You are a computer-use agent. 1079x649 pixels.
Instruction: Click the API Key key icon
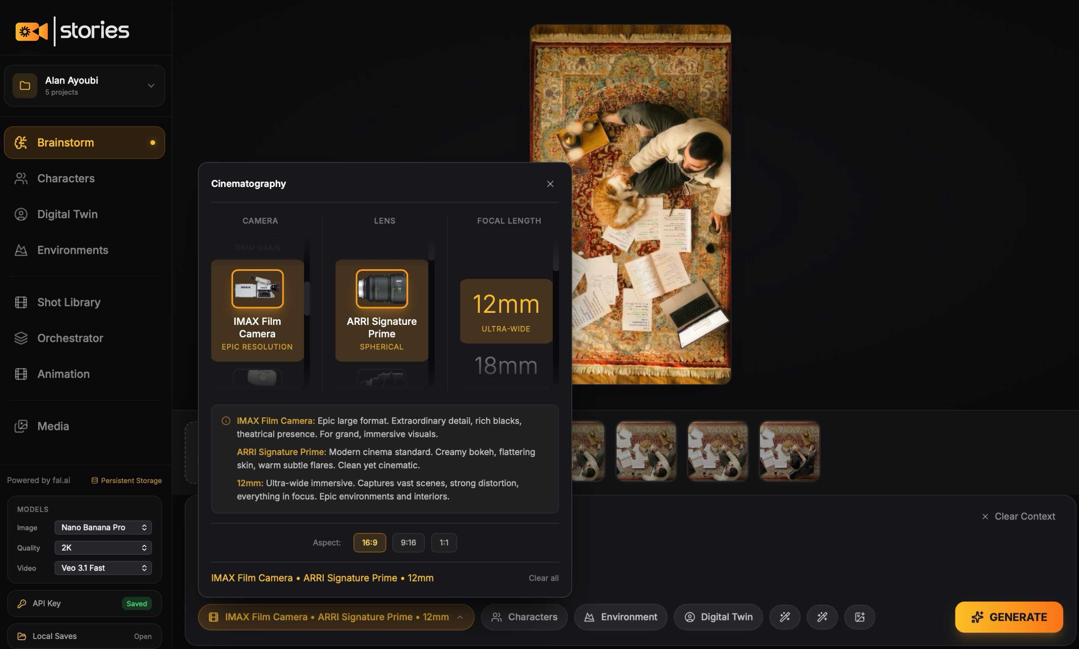21,603
